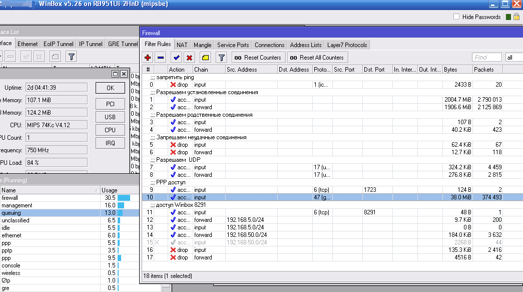This screenshot has width=523, height=292.
Task: Select the 'l2tp' profile row
Action: (x=70, y=280)
